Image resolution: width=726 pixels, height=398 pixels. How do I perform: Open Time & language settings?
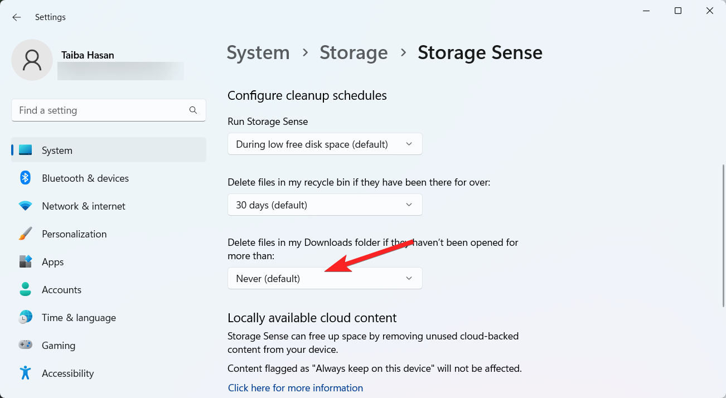point(25,317)
